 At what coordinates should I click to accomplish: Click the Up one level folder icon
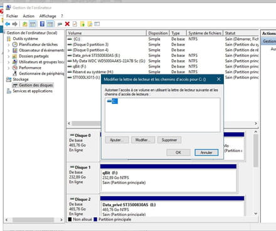pyautogui.click(x=25, y=24)
